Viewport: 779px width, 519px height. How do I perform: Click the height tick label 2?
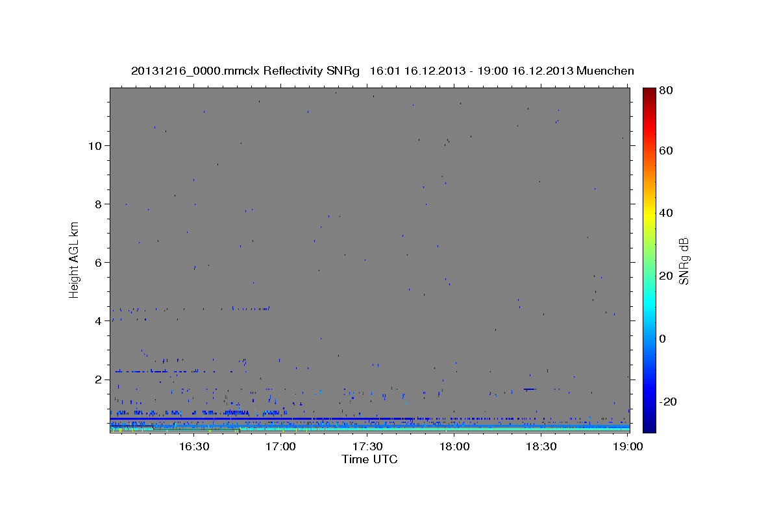point(97,380)
